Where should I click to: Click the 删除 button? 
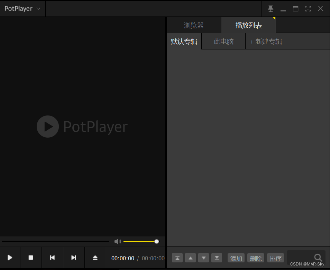[x=256, y=258]
